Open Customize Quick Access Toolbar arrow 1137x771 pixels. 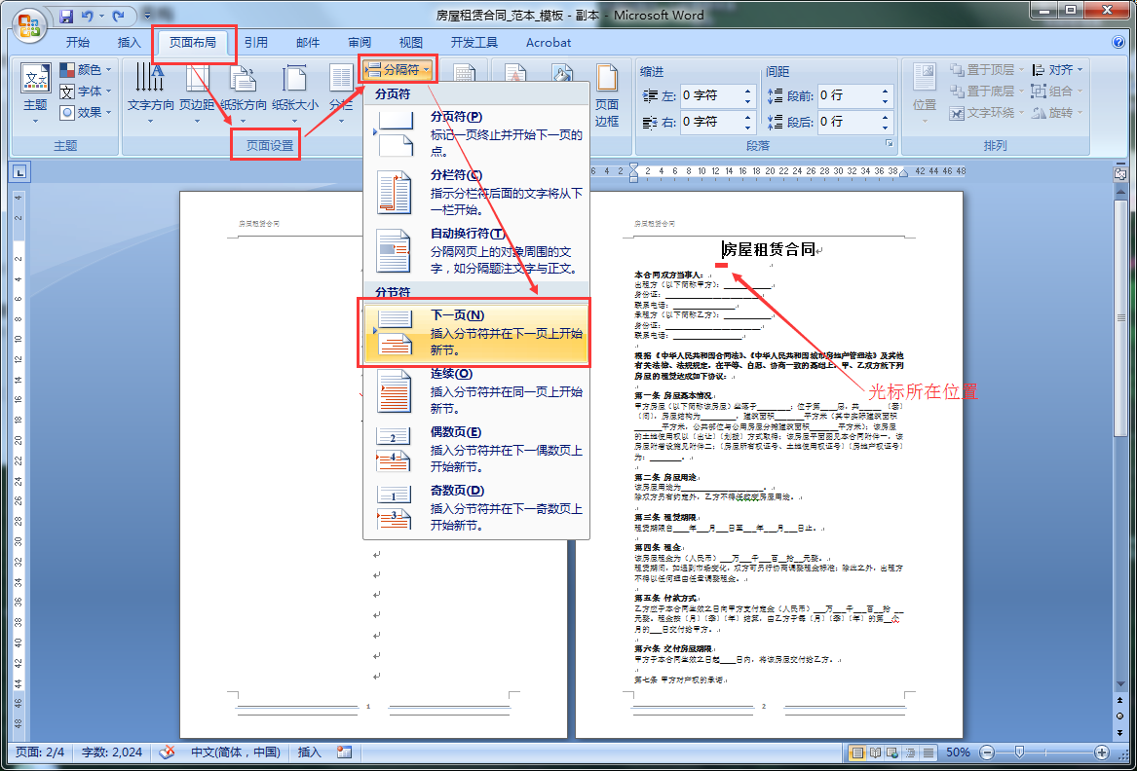point(148,15)
